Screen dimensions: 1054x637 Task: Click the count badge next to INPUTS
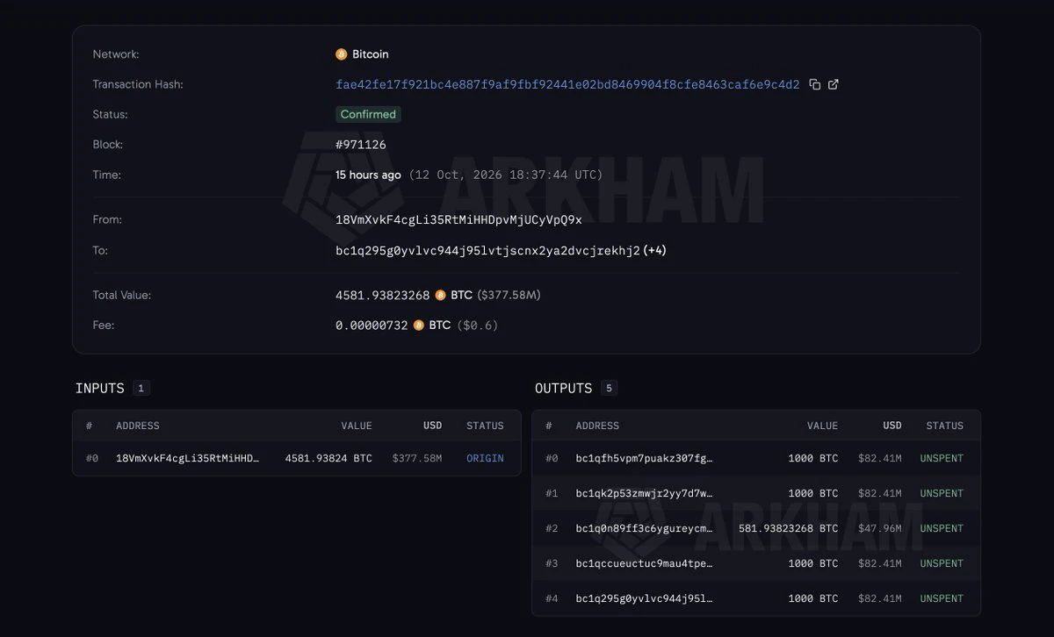pyautogui.click(x=141, y=388)
